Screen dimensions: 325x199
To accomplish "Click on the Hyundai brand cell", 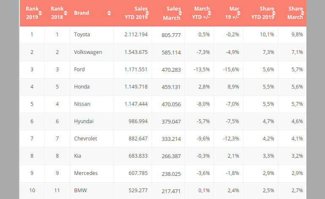I will click(83, 121).
